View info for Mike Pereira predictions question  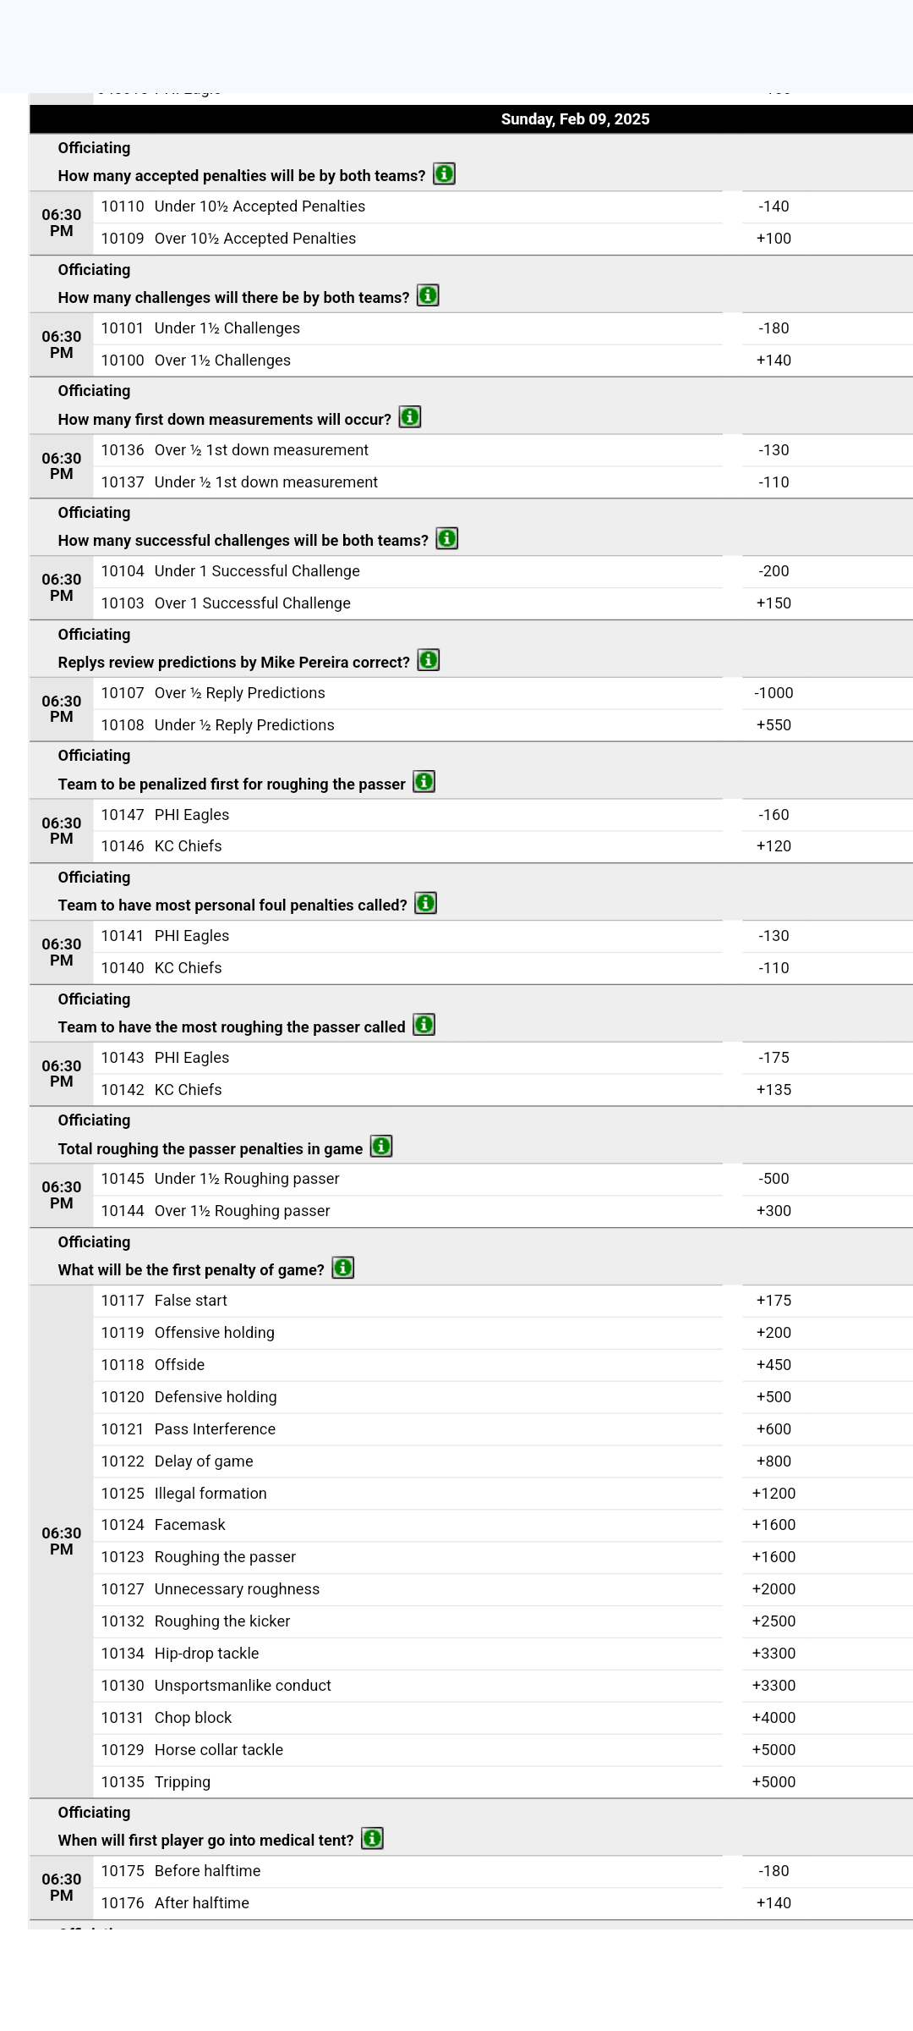click(429, 661)
